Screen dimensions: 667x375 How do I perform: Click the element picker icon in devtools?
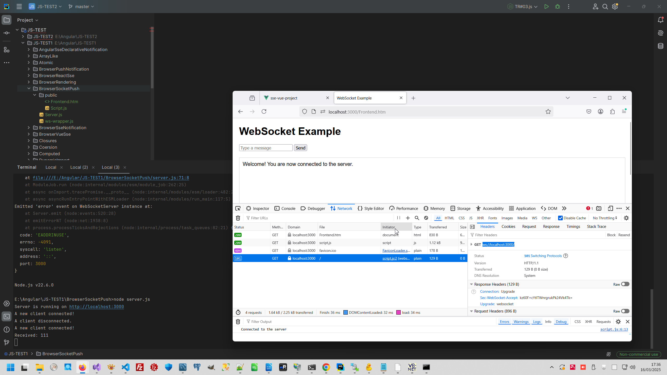[238, 208]
